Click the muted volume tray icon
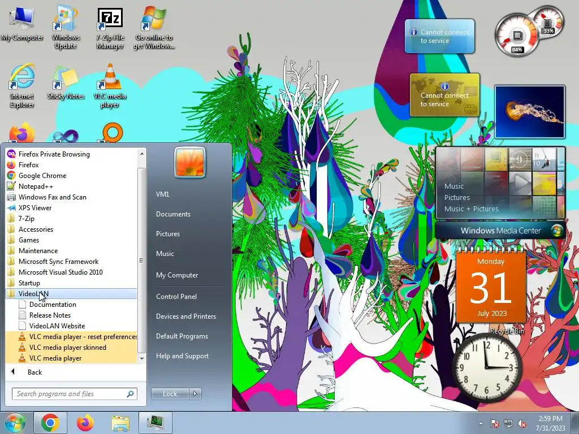 (522, 423)
